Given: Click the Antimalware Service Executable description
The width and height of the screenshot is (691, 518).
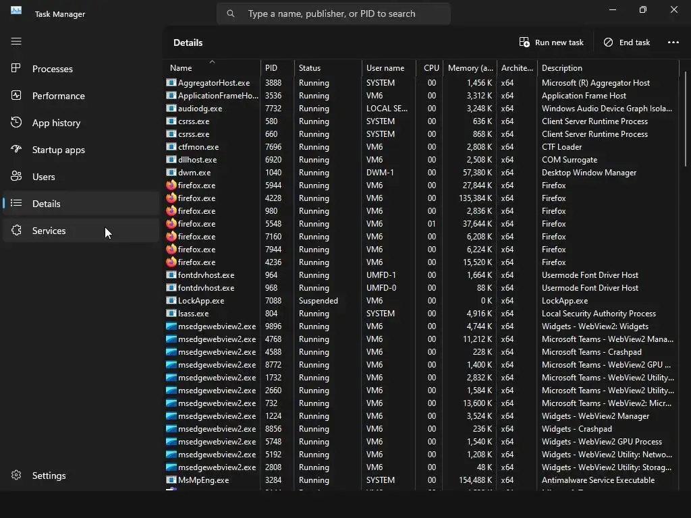Looking at the screenshot, I should click(x=598, y=480).
